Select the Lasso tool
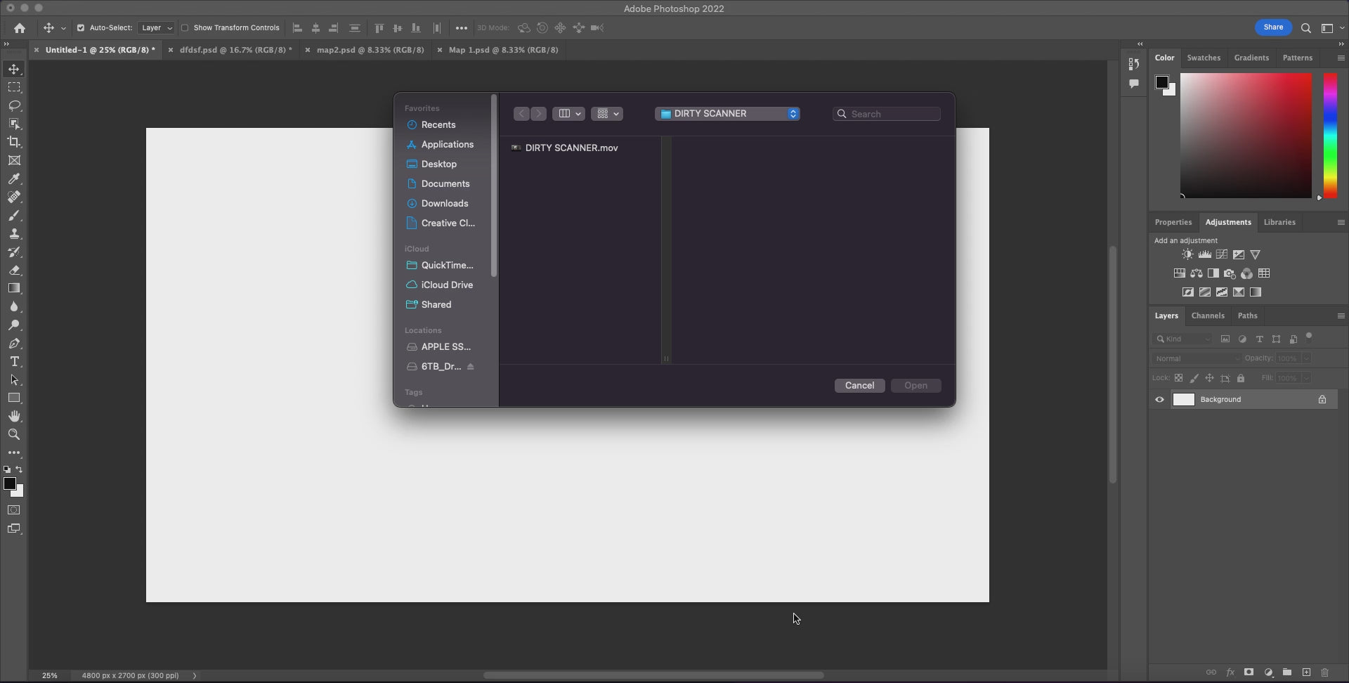The height and width of the screenshot is (683, 1349). (x=14, y=105)
